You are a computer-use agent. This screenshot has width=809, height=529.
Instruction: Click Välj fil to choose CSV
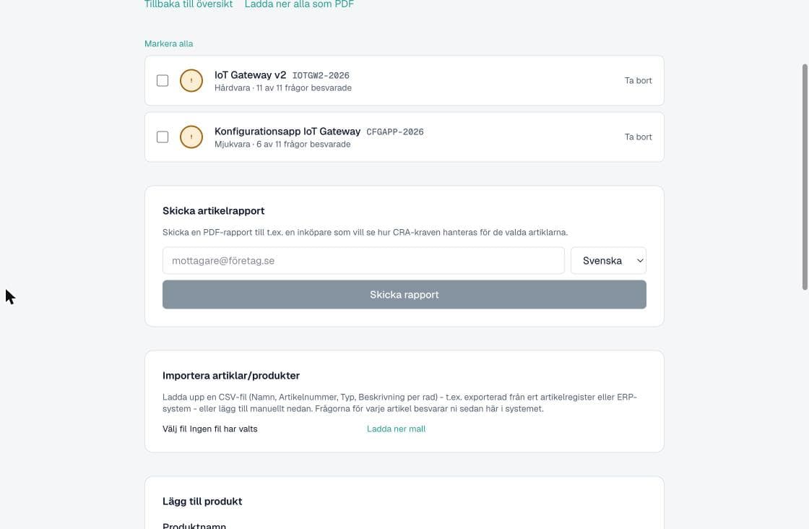point(175,429)
